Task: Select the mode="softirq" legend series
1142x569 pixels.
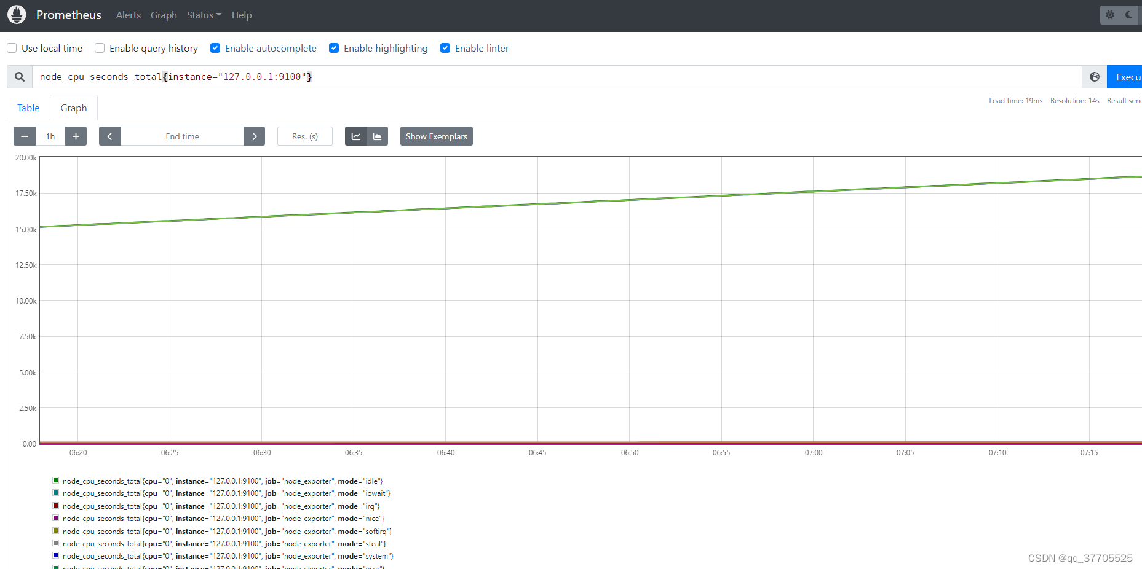Action: pyautogui.click(x=227, y=532)
